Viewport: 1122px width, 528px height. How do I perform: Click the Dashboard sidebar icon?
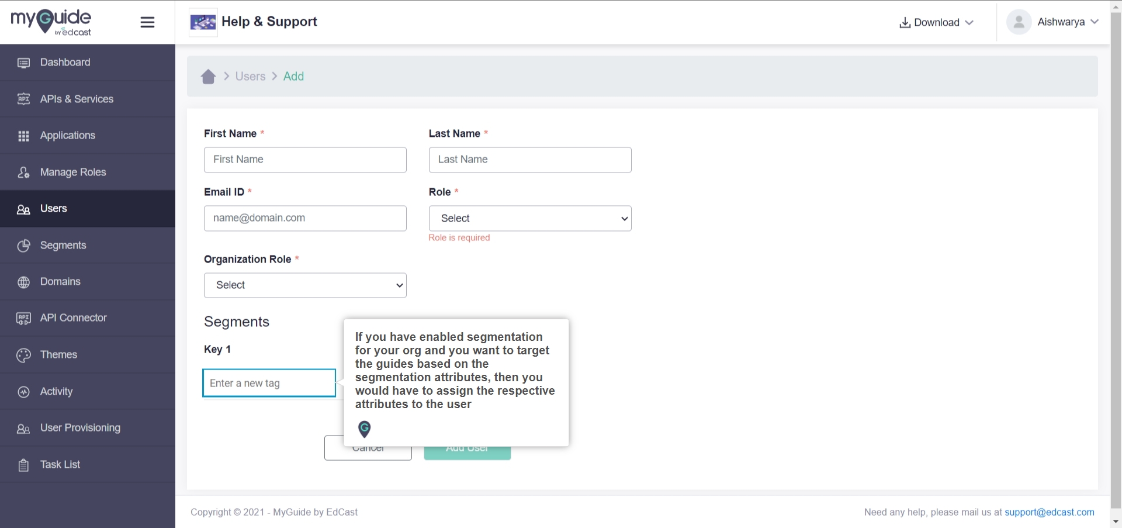pyautogui.click(x=23, y=63)
